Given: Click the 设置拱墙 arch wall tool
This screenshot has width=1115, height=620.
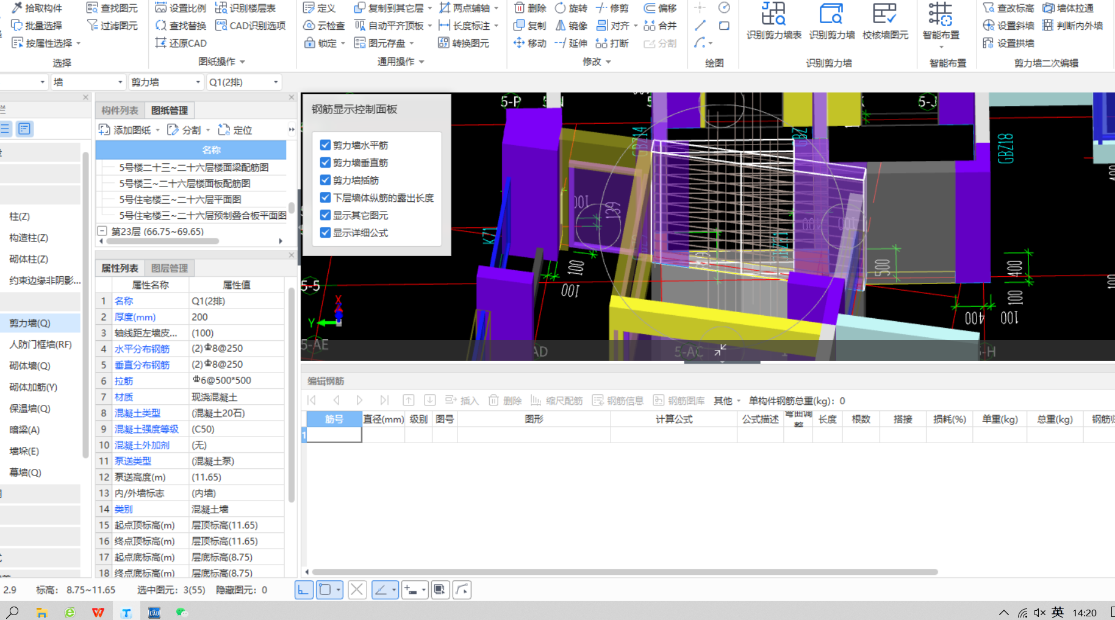Looking at the screenshot, I should (x=1009, y=43).
